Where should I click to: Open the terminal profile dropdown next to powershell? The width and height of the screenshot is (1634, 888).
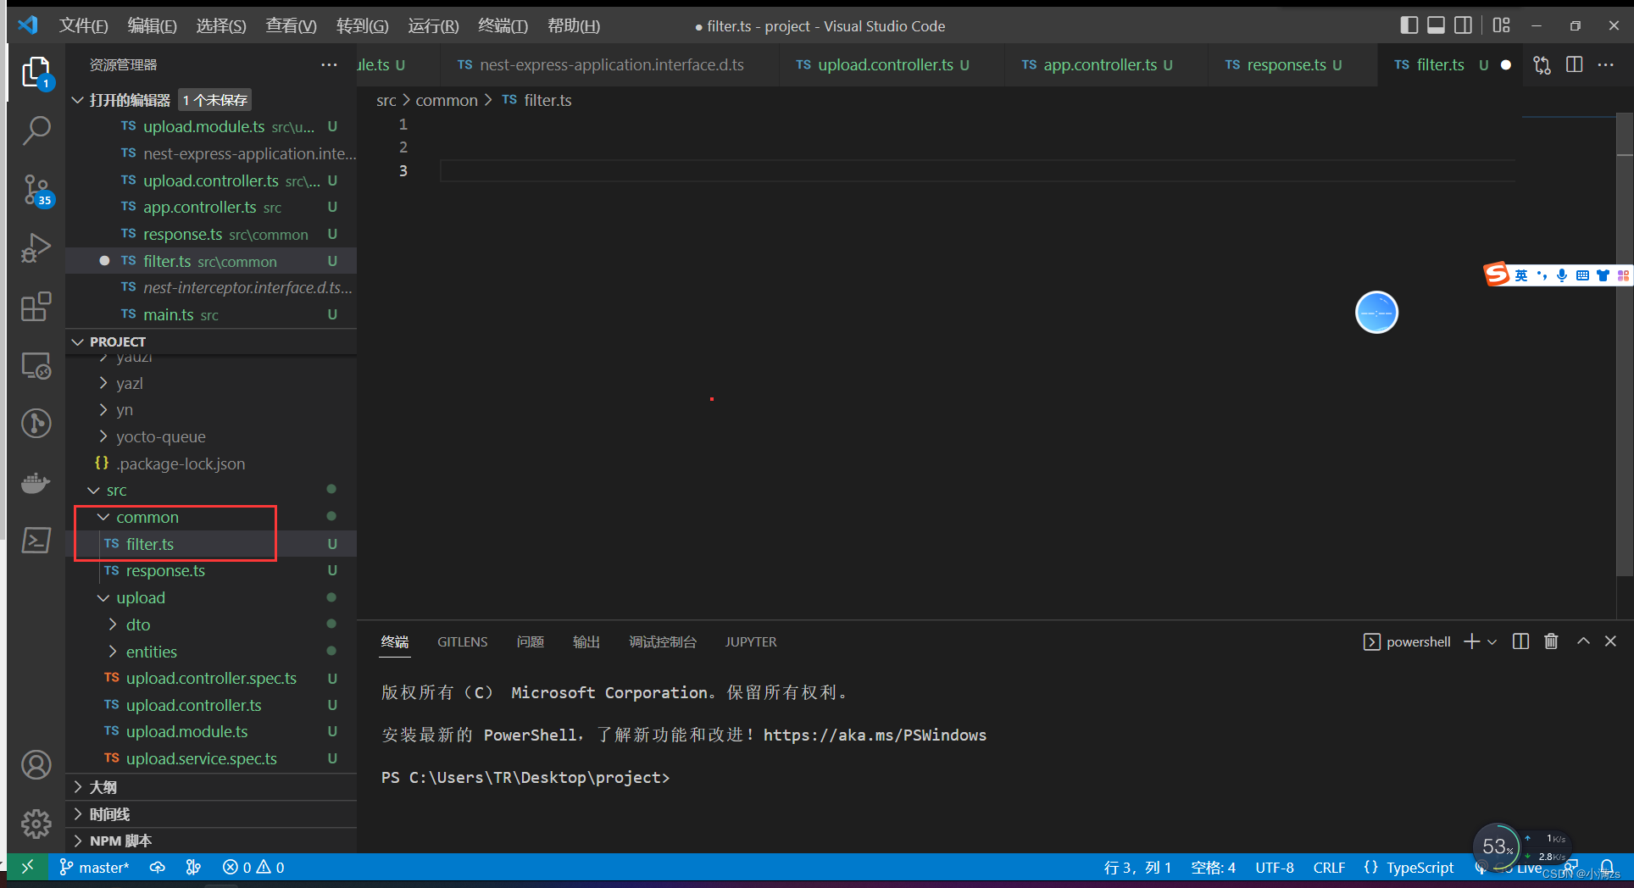(x=1491, y=641)
